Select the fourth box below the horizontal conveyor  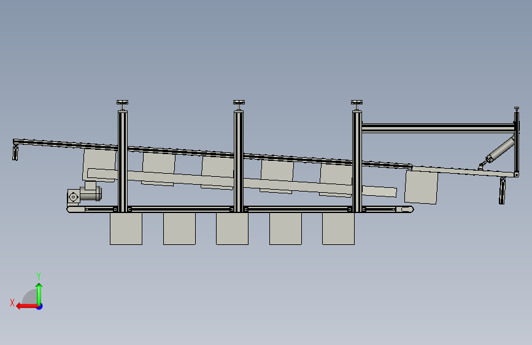(285, 228)
